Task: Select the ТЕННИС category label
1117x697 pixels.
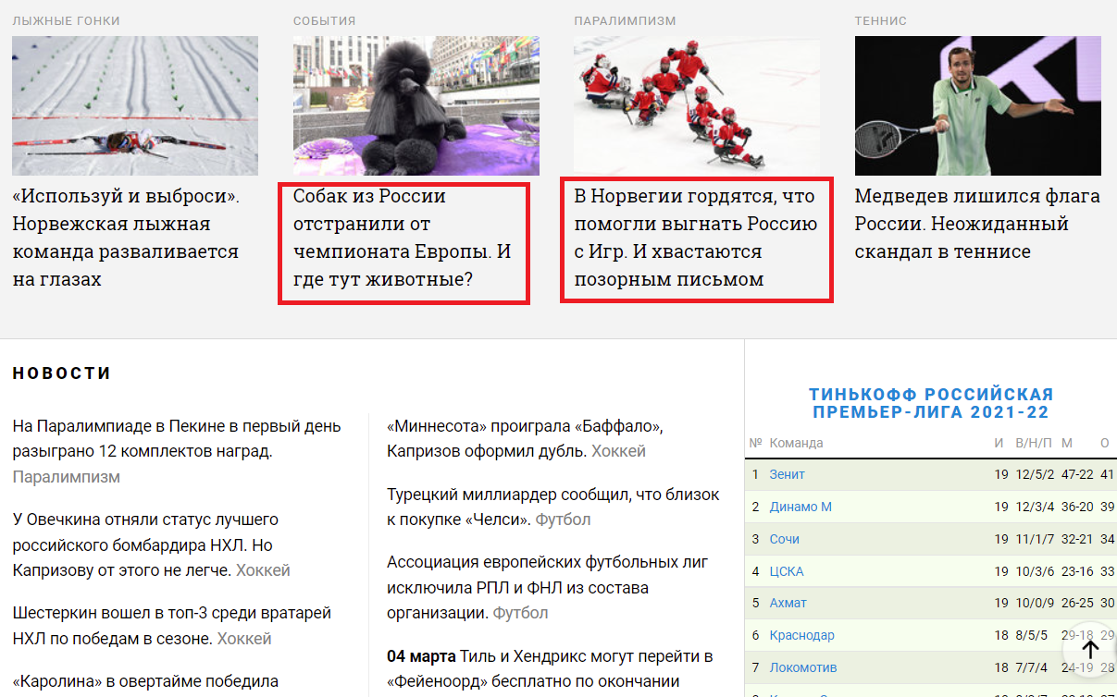Action: pyautogui.click(x=880, y=20)
